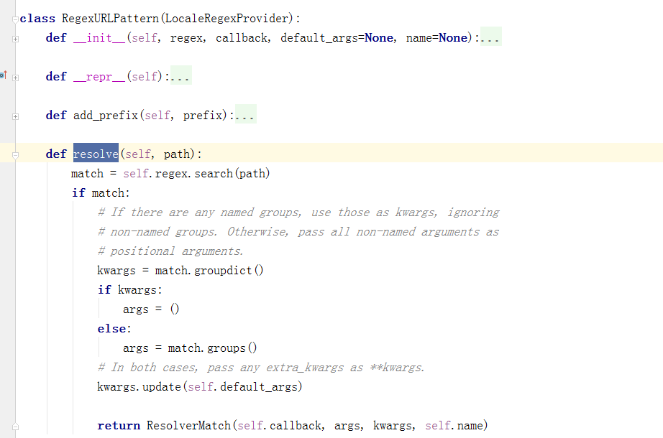Click the return keyword
Viewport: 663px width, 438px height.
click(x=119, y=426)
